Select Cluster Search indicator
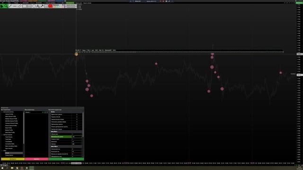The height and width of the screenshot is (170, 303). pos(9,155)
